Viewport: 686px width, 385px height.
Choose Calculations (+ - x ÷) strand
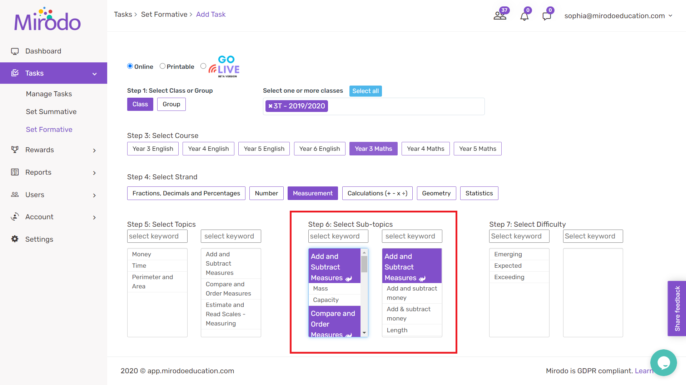377,193
